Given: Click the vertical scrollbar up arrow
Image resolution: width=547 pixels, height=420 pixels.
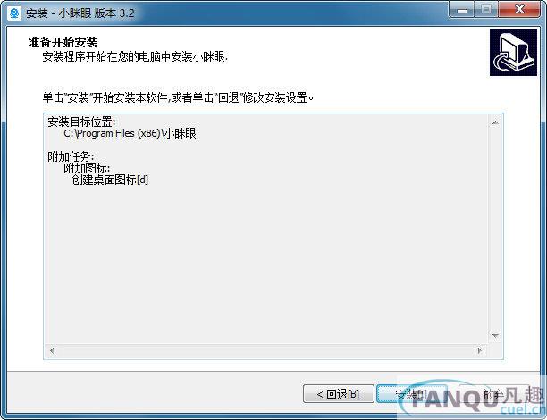Looking at the screenshot, I should point(495,122).
